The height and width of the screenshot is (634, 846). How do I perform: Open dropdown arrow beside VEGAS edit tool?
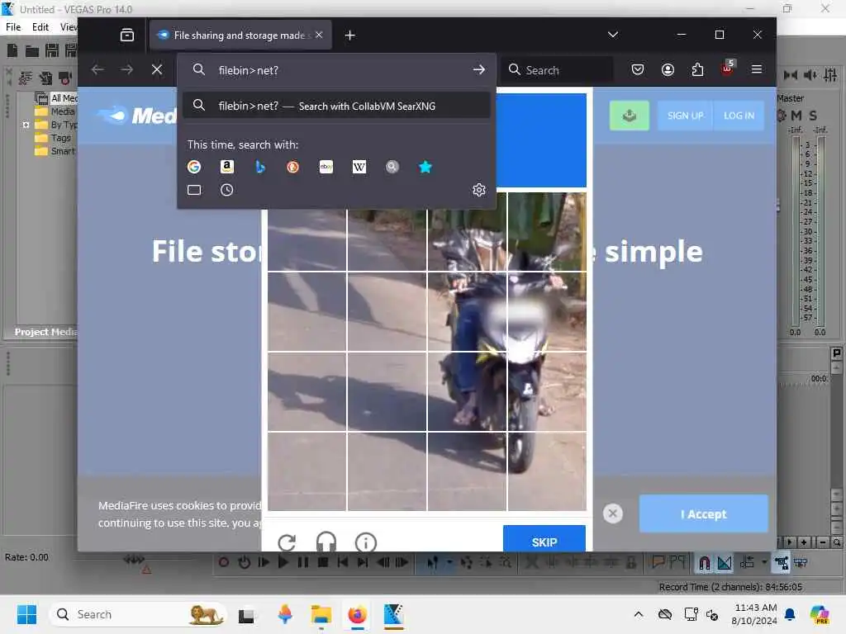(449, 562)
